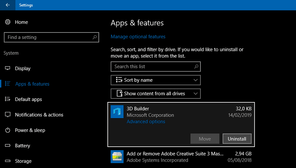Screen dimensions: 296x168
Task: Open Storage settings page
Action: [23, 161]
